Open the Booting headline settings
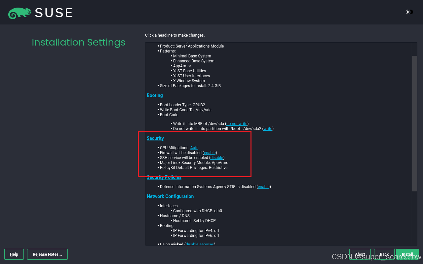Viewport: 423px width, 264px height. (155, 95)
